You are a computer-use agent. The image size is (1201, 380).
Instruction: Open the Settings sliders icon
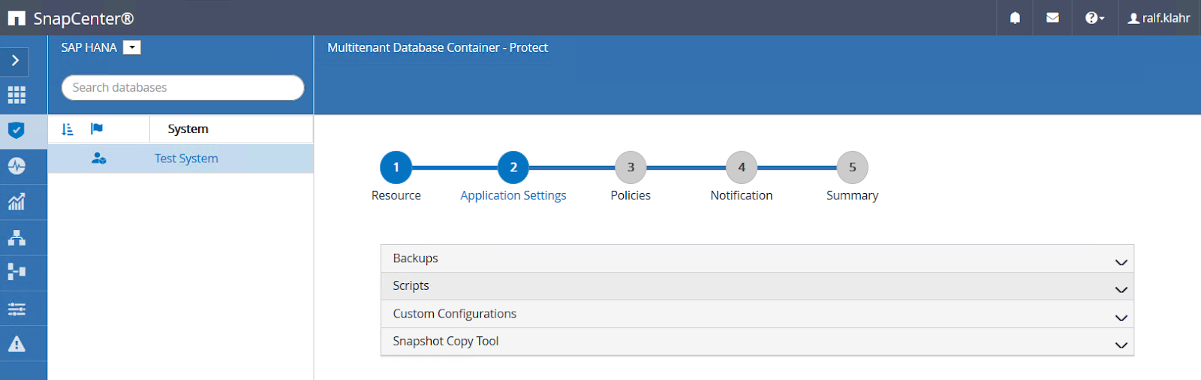pos(17,309)
